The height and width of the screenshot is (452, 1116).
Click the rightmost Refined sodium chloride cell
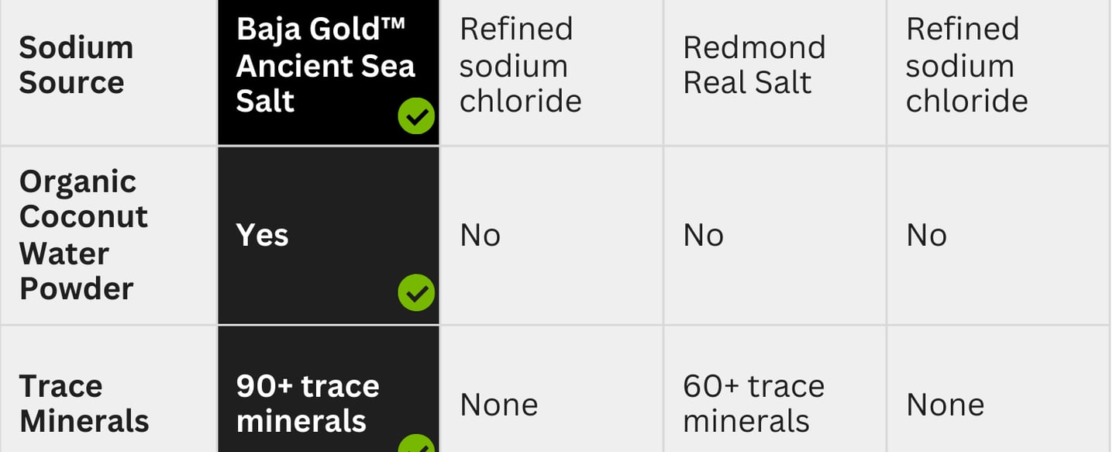tap(966, 65)
